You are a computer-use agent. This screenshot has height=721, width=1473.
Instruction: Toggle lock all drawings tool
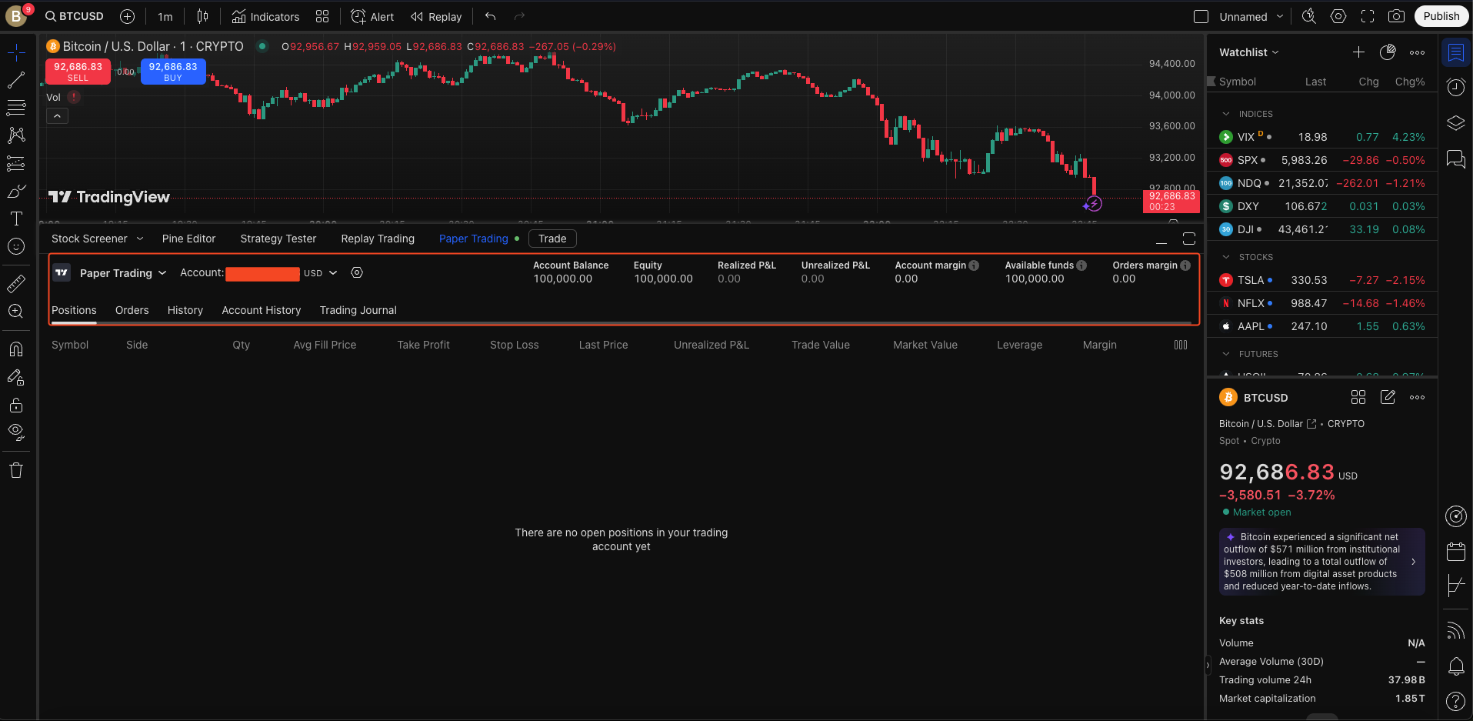coord(16,405)
